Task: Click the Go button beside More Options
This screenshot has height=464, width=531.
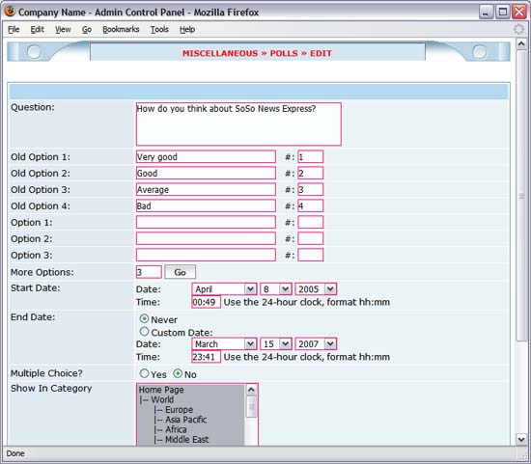Action: [x=180, y=272]
